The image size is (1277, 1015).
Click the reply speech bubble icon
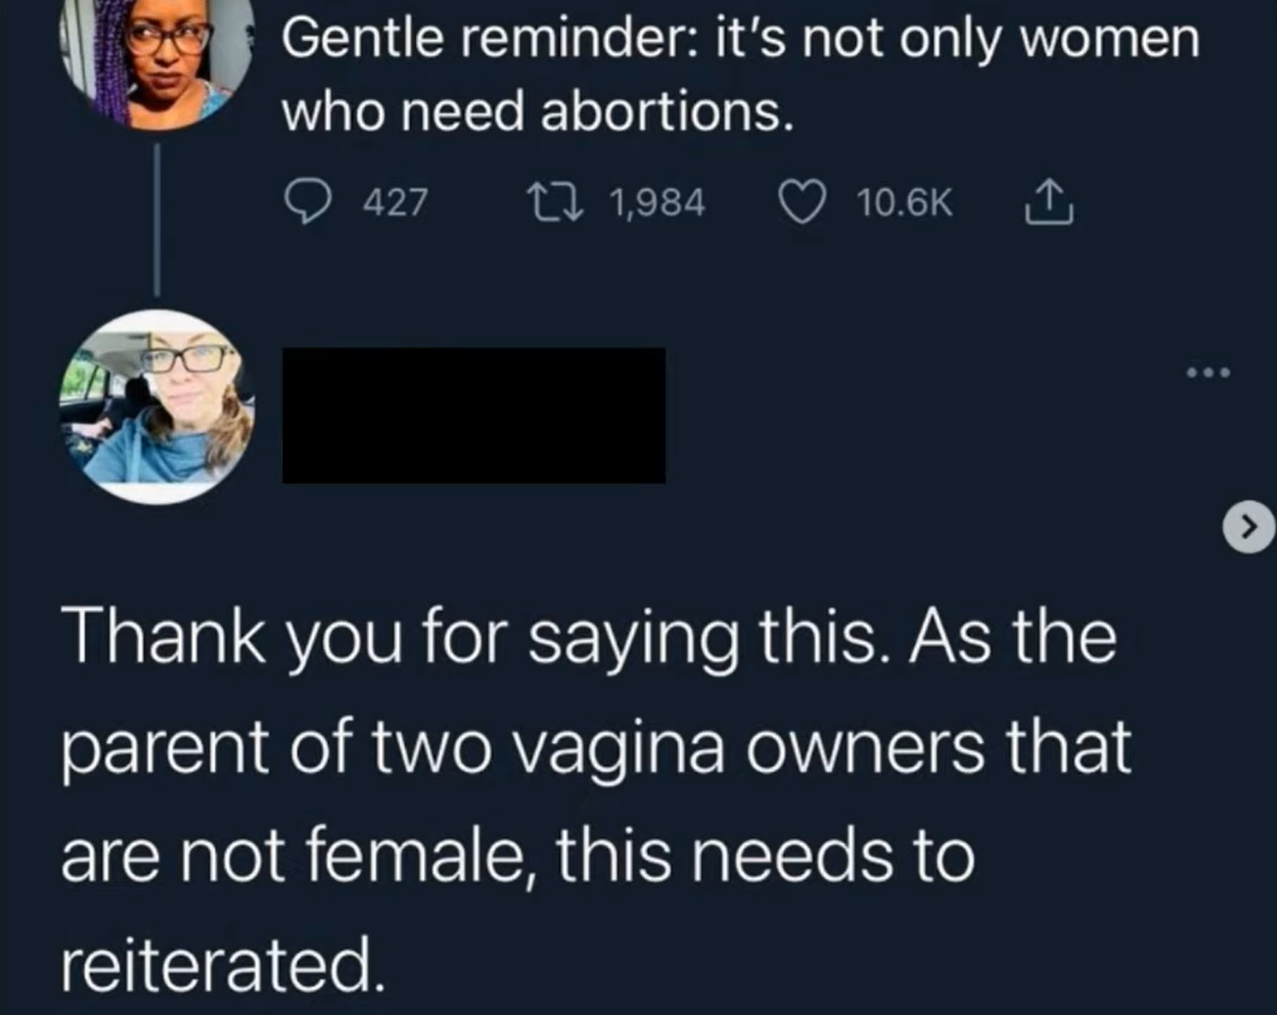[308, 202]
